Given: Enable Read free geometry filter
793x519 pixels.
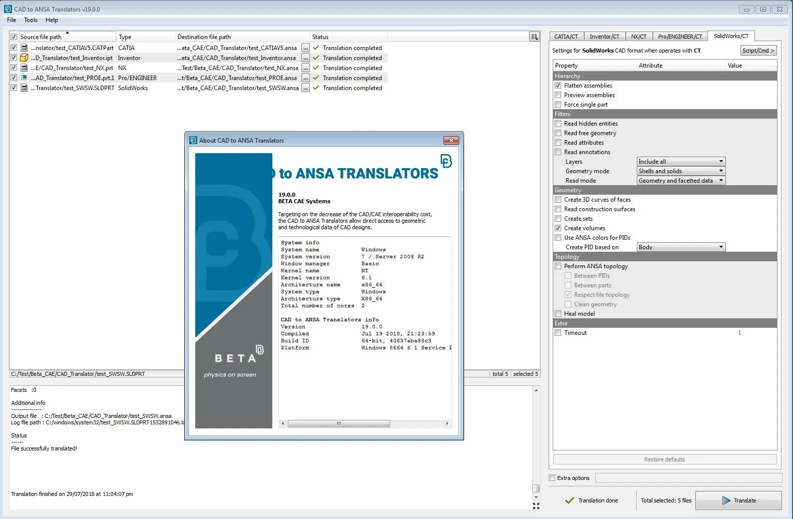Looking at the screenshot, I should 558,133.
